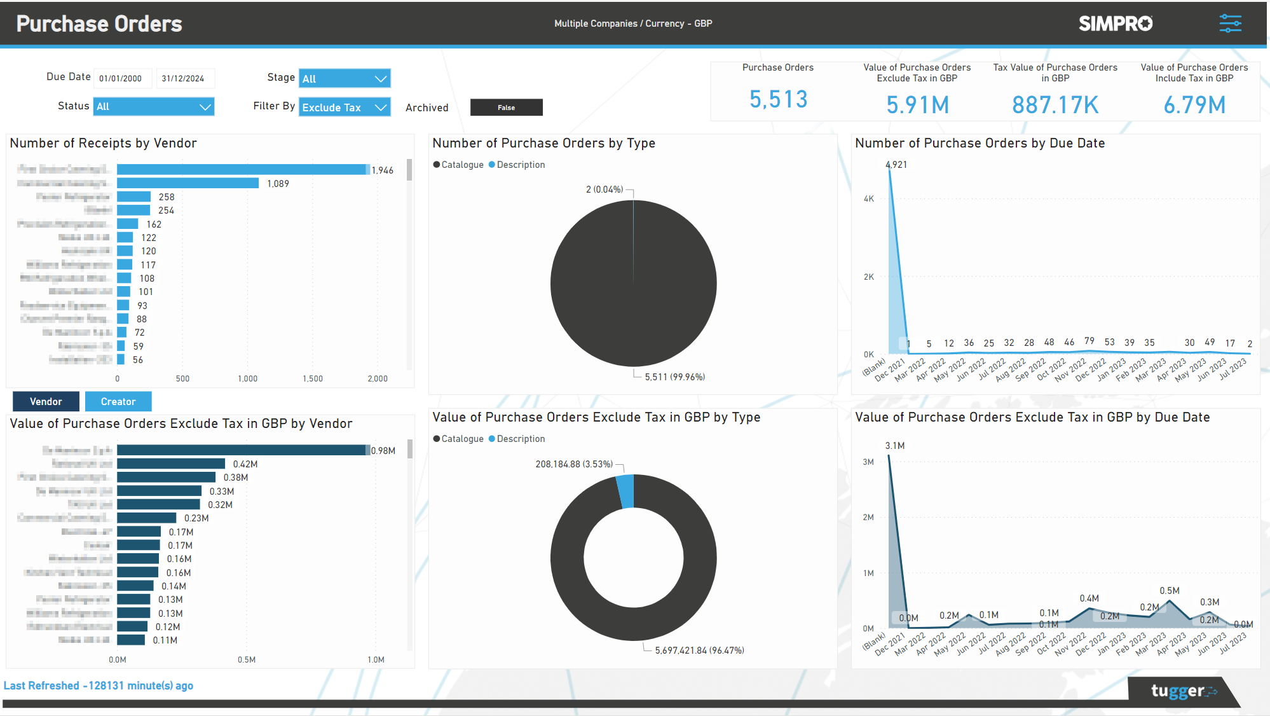Select the Catalogue legend bullet above the pie chart
1270x716 pixels.
point(436,164)
